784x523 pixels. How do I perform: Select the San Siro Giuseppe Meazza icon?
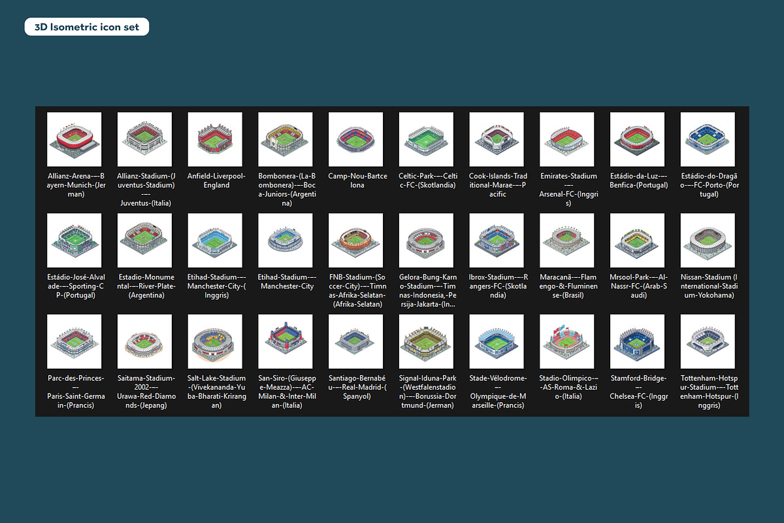[286, 341]
